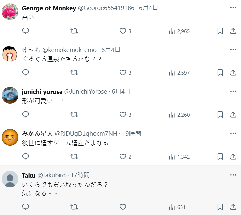The image size is (241, 215).
Task: View analytics on みかん星人's tweet
Action: pos(179,157)
